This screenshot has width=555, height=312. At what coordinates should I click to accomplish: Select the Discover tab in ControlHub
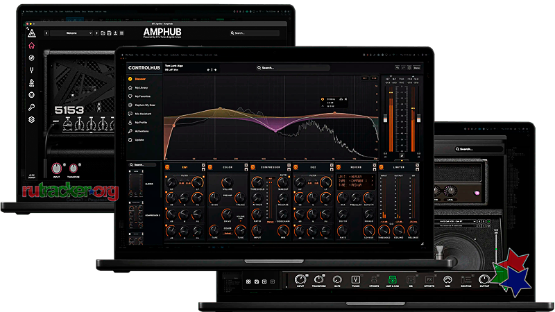pyautogui.click(x=139, y=80)
